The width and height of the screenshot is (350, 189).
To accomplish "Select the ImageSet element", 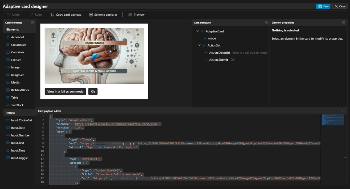I will pos(17,75).
